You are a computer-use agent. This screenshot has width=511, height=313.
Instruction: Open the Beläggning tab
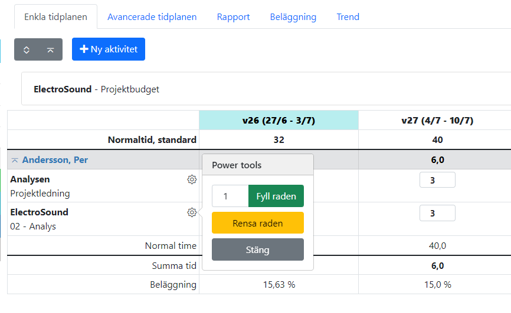[x=293, y=17]
